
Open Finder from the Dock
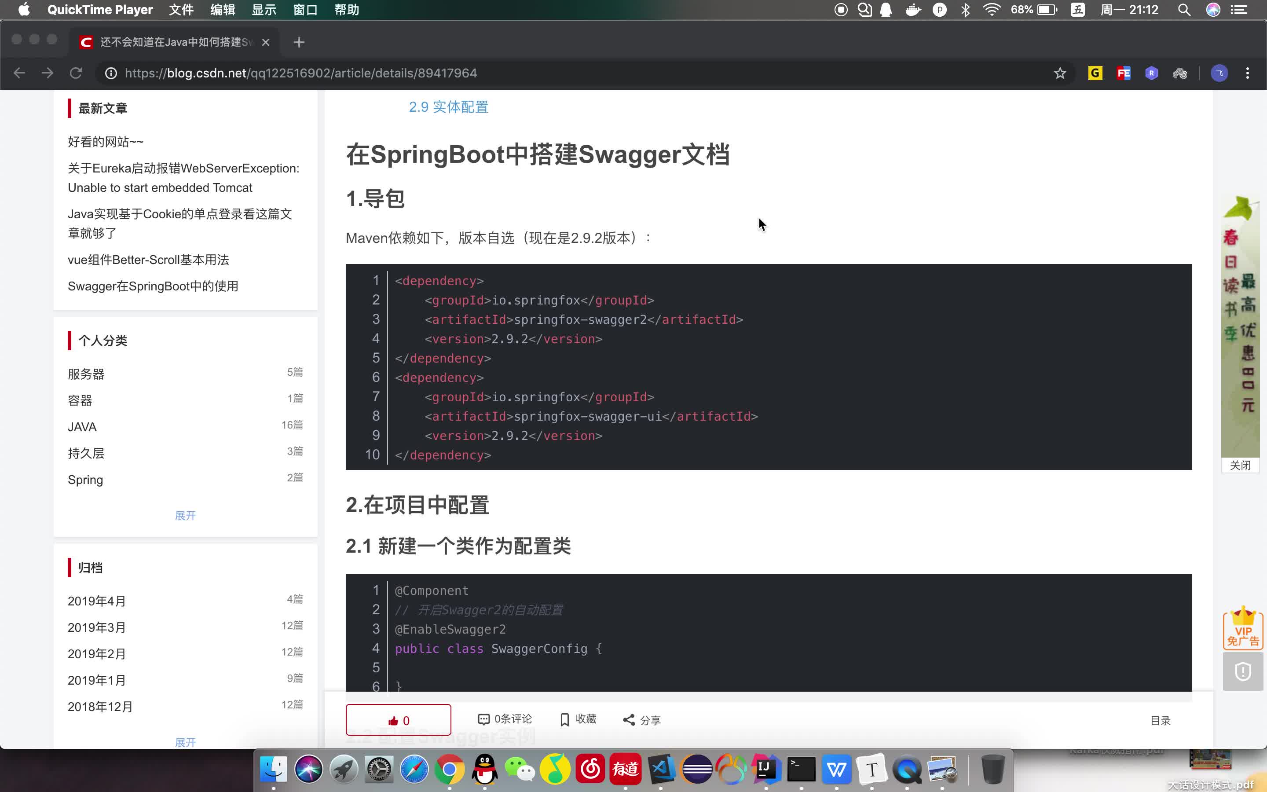(x=273, y=769)
